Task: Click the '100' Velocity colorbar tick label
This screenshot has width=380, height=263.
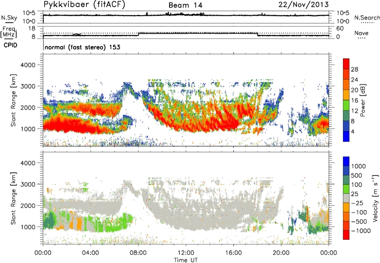Action: 357,185
